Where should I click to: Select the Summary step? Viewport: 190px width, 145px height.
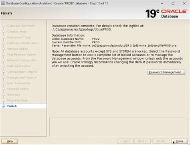pyautogui.click(x=14, y=95)
